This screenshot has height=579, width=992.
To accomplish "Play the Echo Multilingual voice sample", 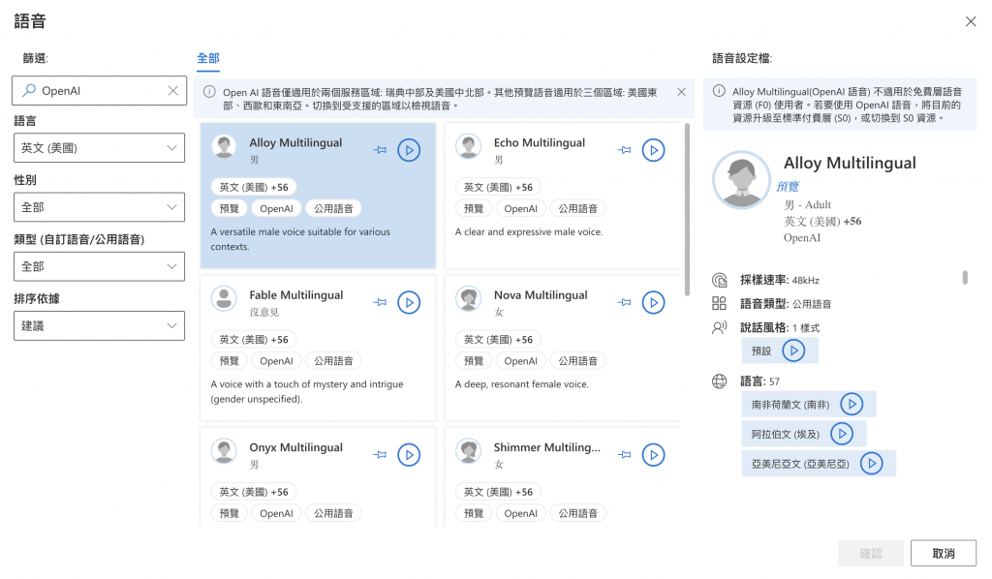I will point(654,150).
